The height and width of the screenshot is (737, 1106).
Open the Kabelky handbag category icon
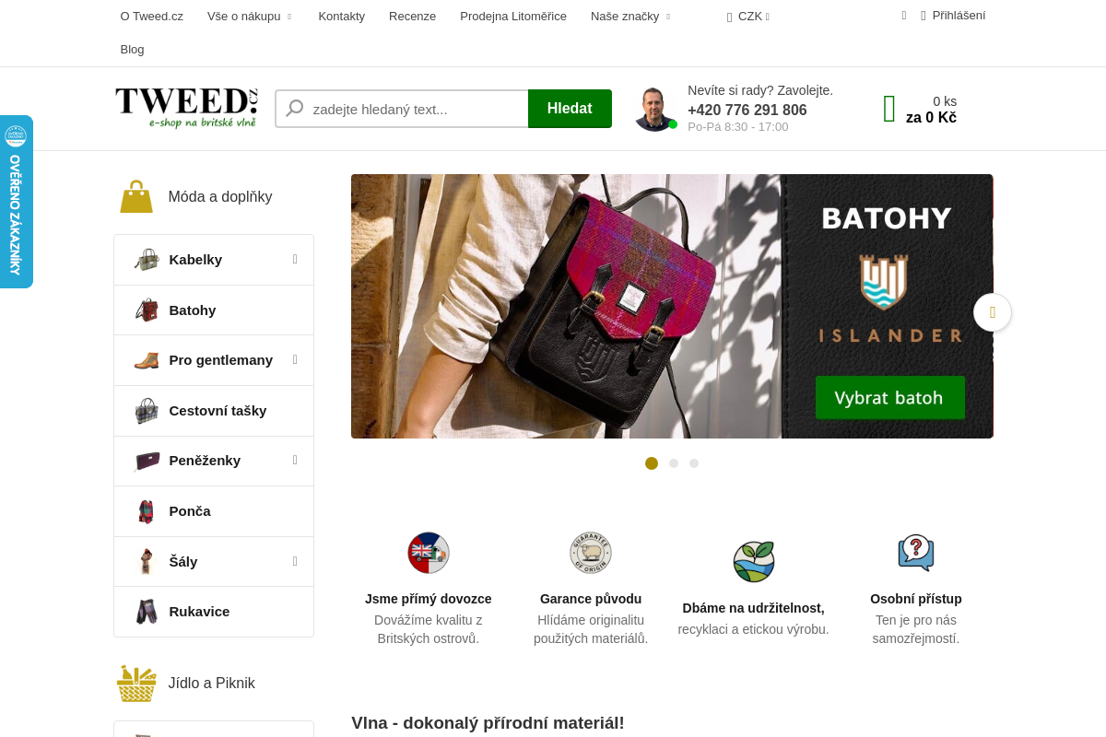pyautogui.click(x=147, y=260)
